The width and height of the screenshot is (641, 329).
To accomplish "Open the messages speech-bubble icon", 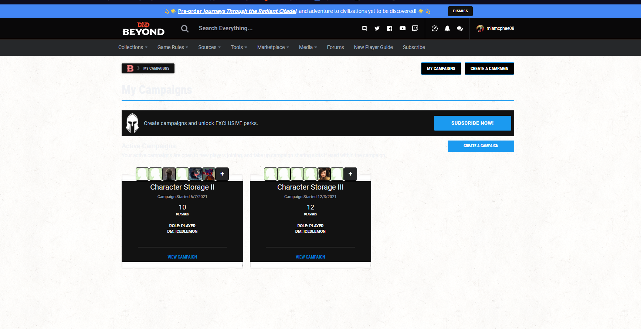I will (460, 28).
